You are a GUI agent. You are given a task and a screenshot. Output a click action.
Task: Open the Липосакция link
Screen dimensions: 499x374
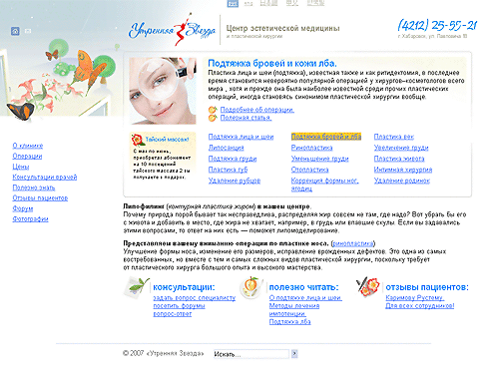pos(226,148)
